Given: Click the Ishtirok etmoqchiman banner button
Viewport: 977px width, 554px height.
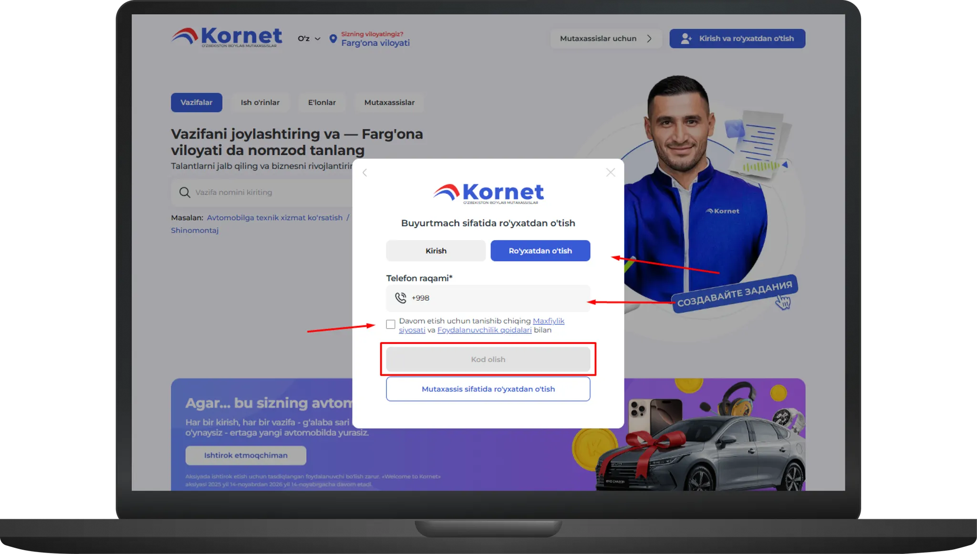Looking at the screenshot, I should [246, 455].
